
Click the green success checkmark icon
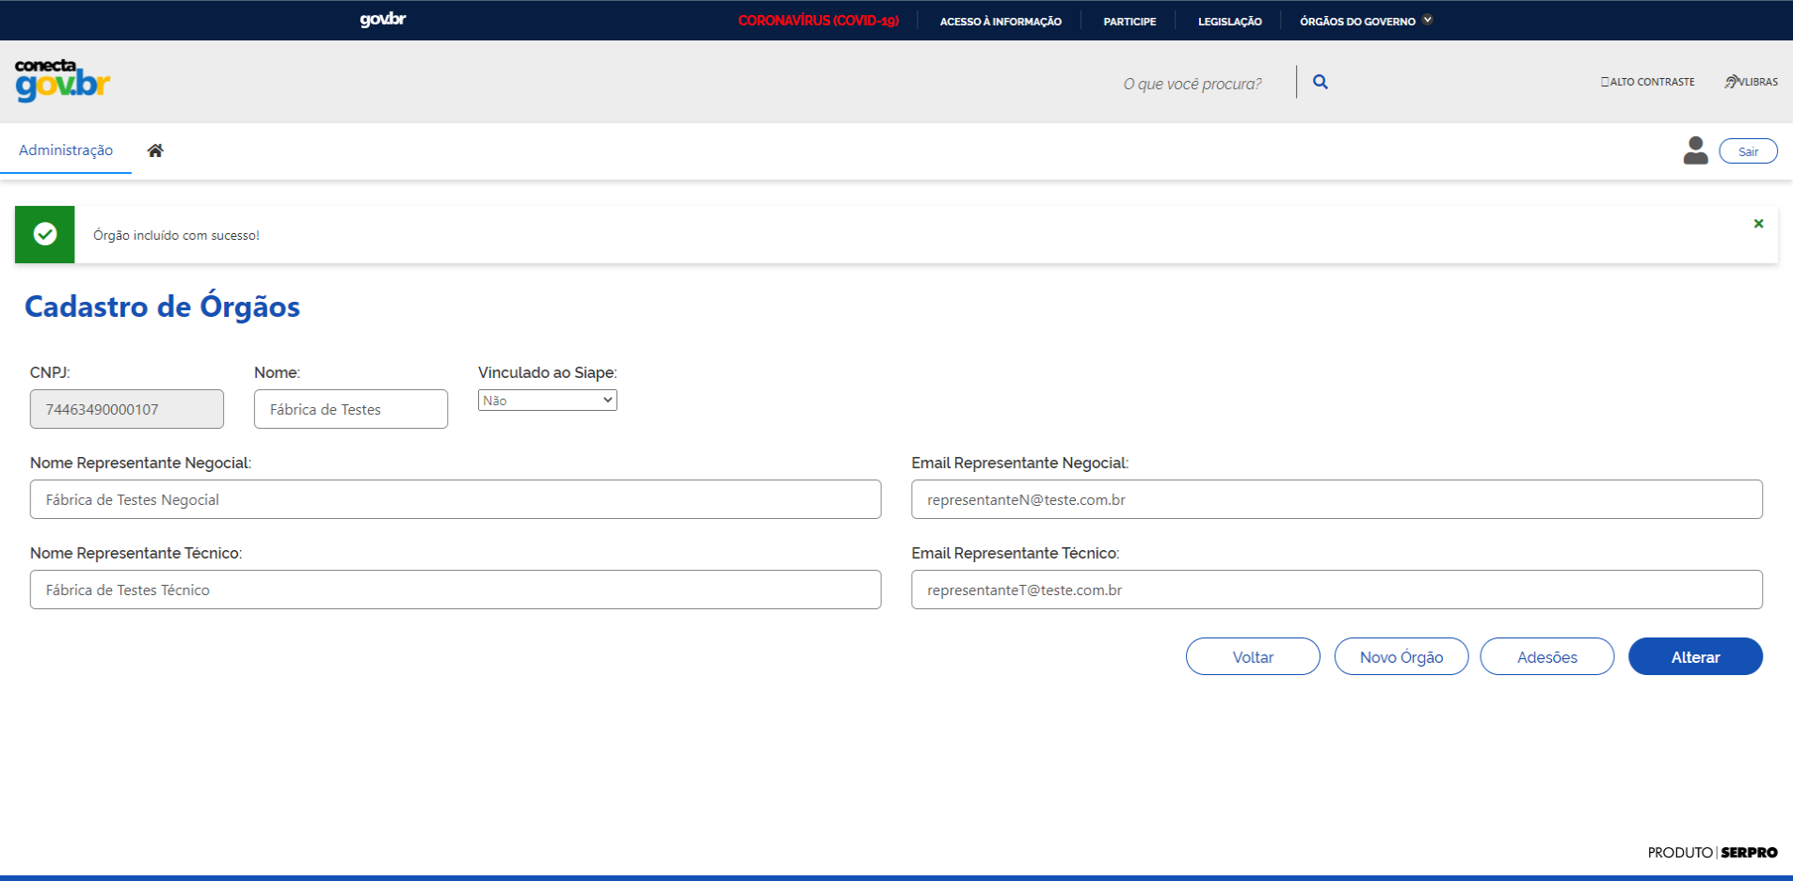point(45,234)
